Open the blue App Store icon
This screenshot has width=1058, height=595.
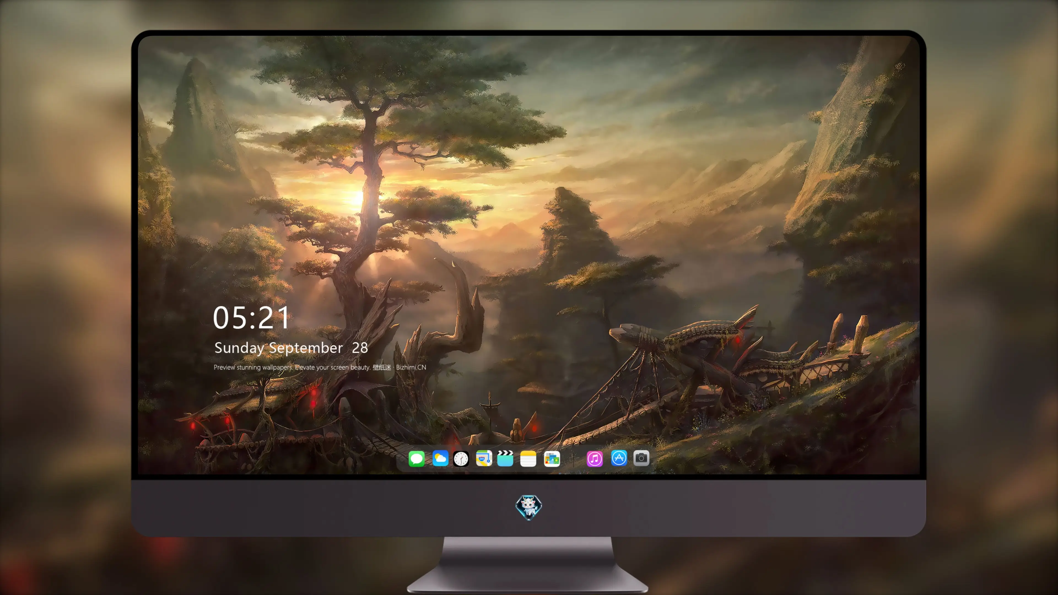[x=619, y=458]
